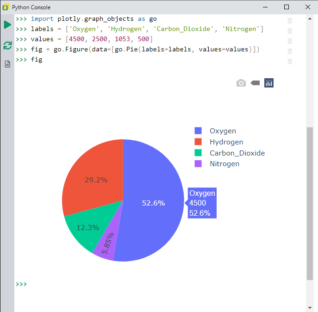Click the Oxygen 4500 hover tooltip
The width and height of the screenshot is (318, 312).
[202, 203]
